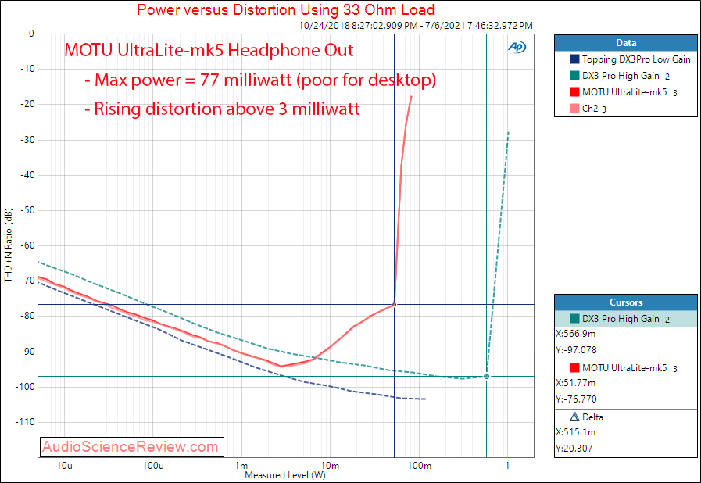The height and width of the screenshot is (483, 701).
Task: Select the teal cursor marker on the DX3 Pro High Gain curve
Action: coord(486,377)
